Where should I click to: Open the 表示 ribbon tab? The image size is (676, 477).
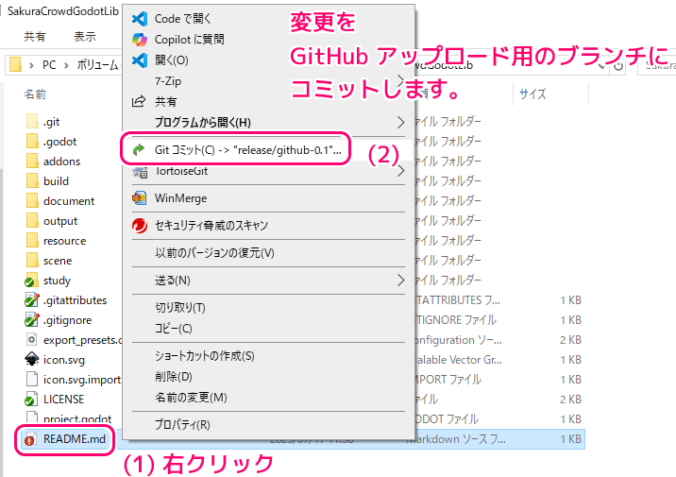(85, 37)
